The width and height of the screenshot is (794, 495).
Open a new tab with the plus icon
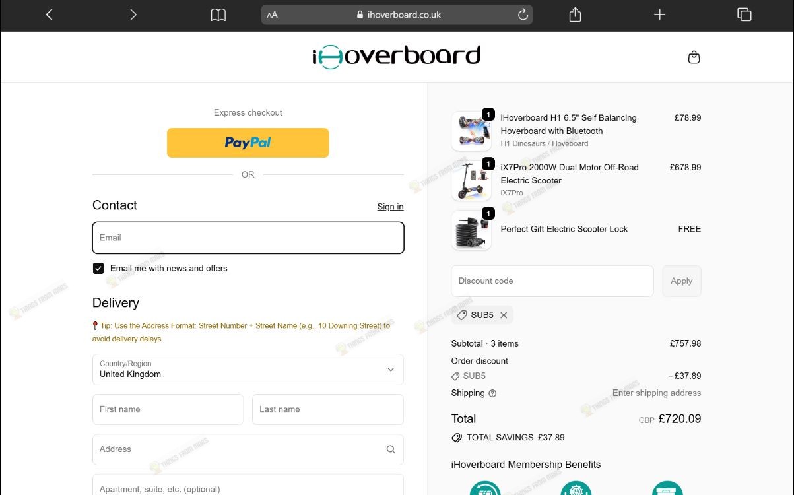tap(659, 15)
